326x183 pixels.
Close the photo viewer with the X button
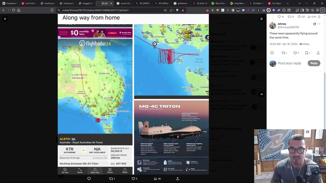[x=5, y=19]
